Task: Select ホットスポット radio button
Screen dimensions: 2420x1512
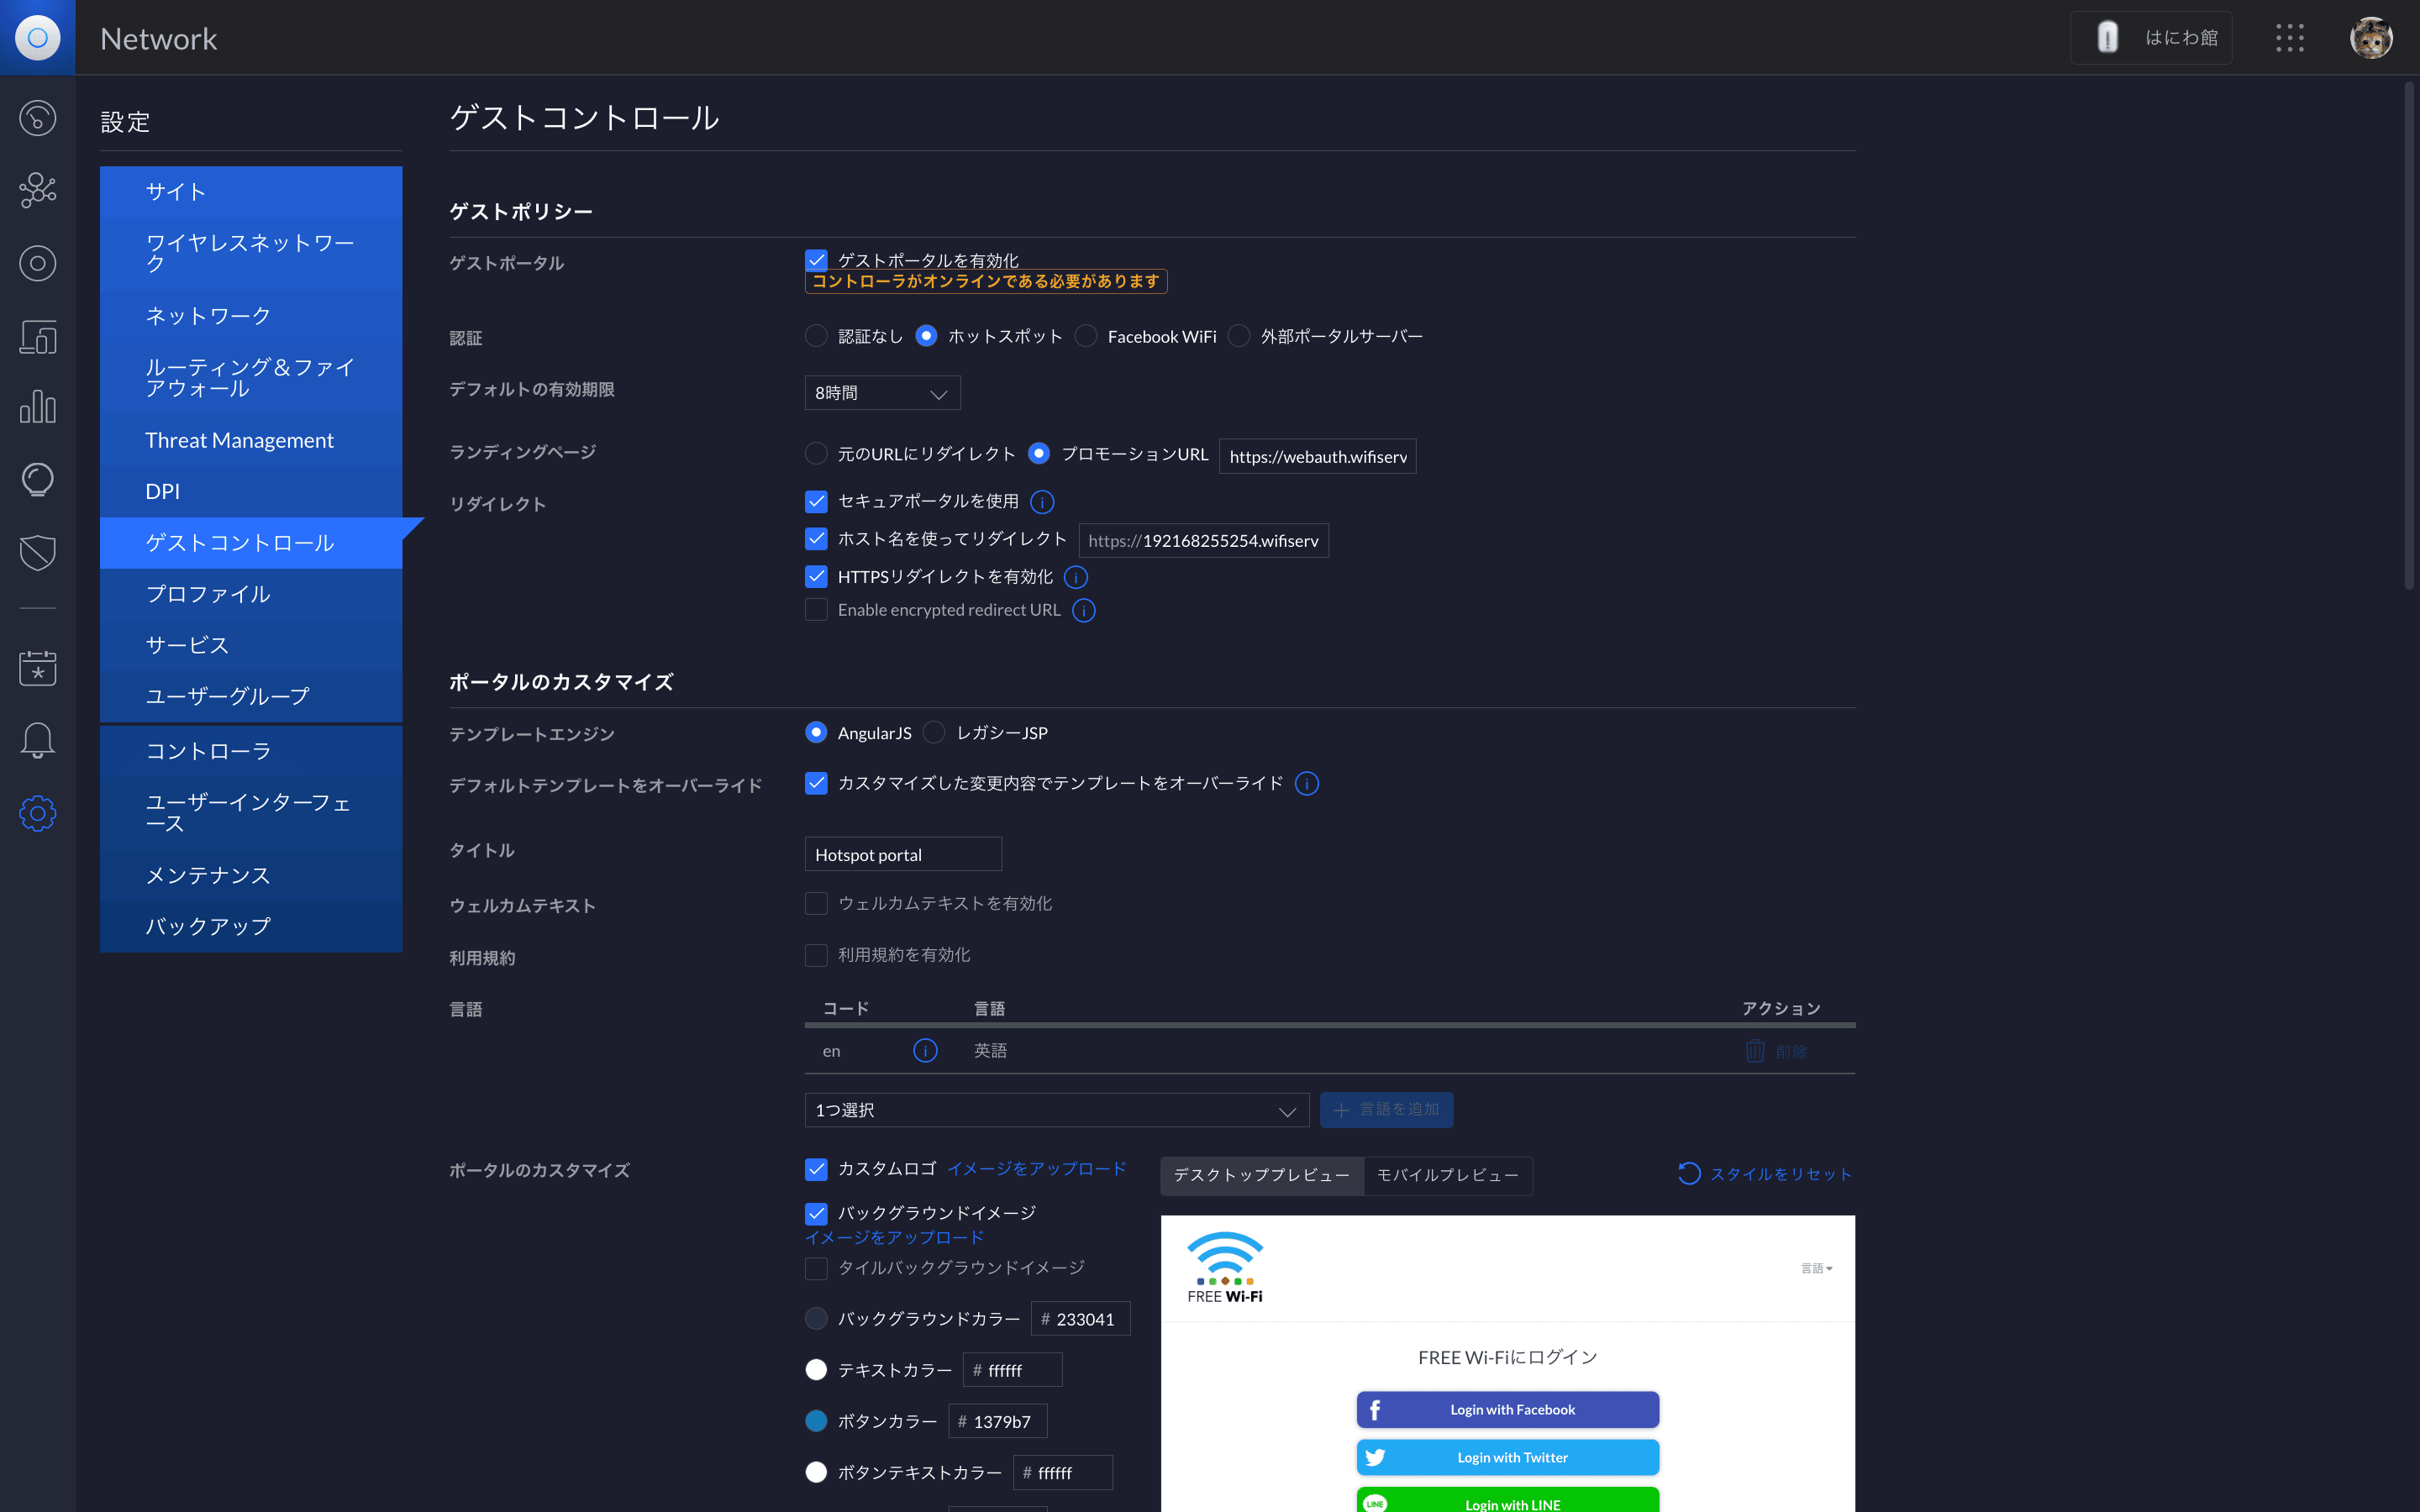Action: pos(926,336)
